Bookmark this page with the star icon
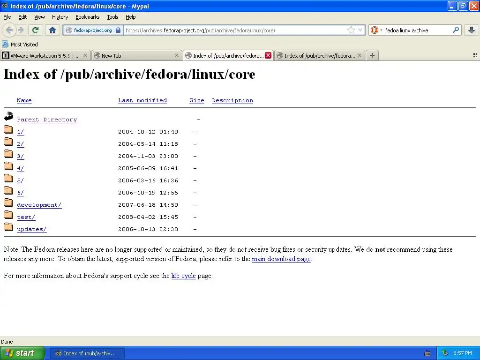The height and width of the screenshot is (360, 480). (x=351, y=30)
